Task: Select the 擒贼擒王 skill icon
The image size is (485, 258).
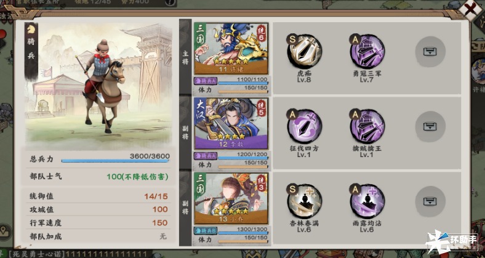Action: [x=367, y=126]
